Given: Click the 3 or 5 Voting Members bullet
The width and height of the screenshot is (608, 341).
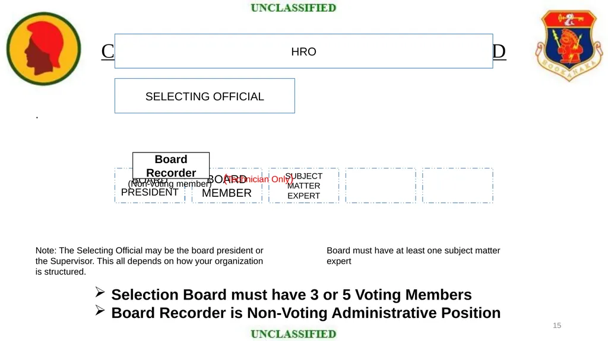Looking at the screenshot, I should coord(291,295).
